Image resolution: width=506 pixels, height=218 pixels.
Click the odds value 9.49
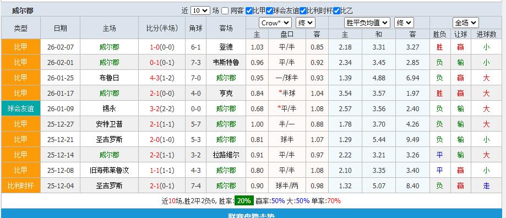413,140
